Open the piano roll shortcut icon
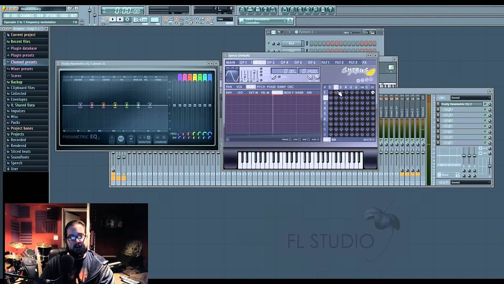 258,10
